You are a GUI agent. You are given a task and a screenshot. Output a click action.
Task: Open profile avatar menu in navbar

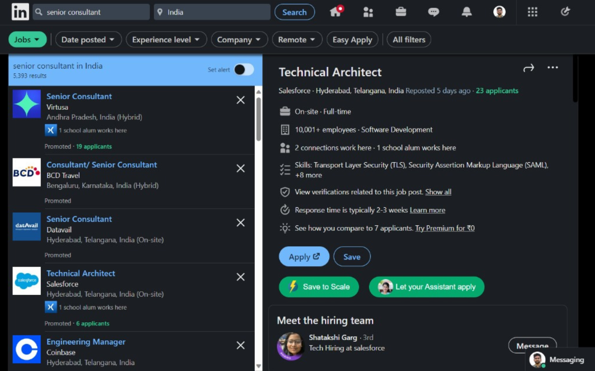tap(499, 12)
